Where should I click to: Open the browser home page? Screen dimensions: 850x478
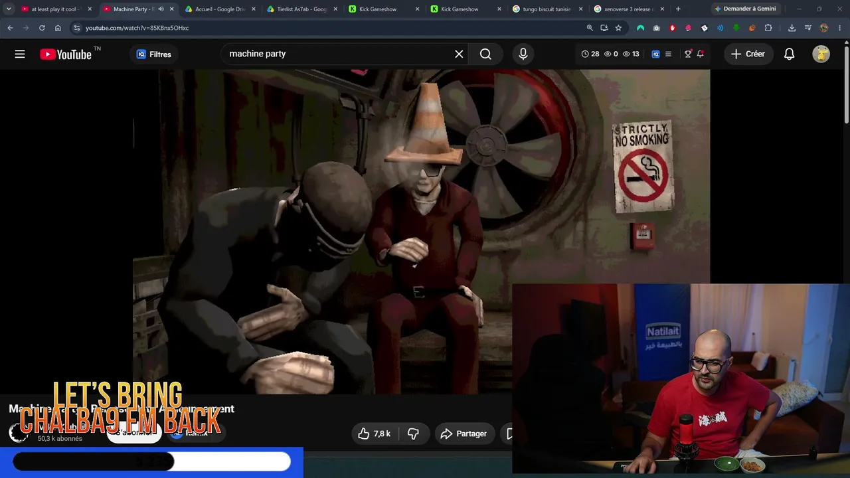tap(58, 28)
